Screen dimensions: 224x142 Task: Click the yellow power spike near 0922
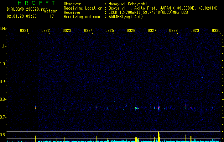coord(40,138)
